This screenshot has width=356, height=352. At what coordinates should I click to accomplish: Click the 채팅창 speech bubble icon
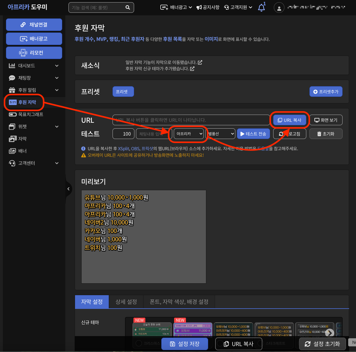coord(12,78)
